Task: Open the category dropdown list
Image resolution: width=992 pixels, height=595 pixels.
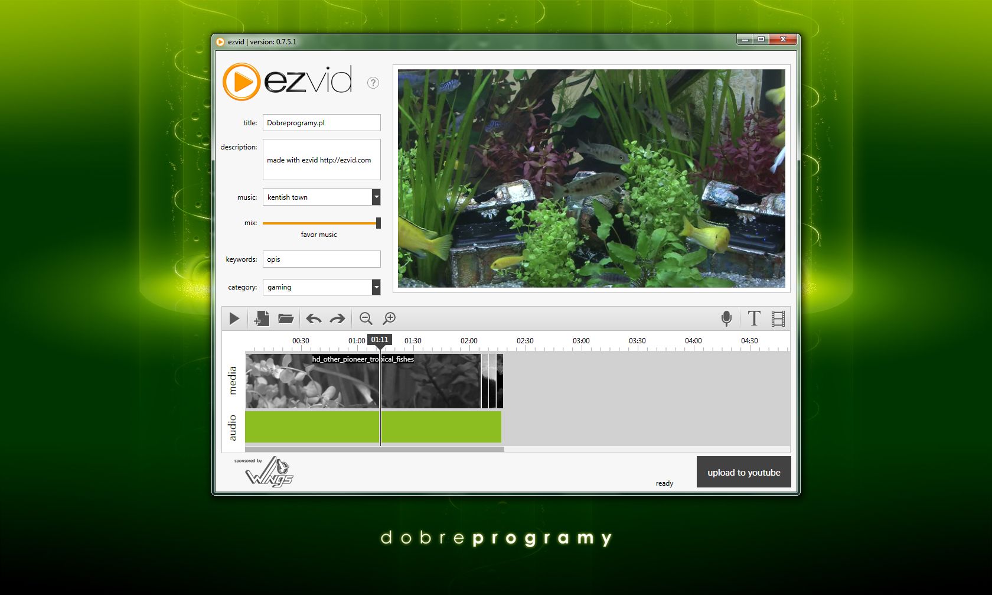Action: (x=376, y=287)
